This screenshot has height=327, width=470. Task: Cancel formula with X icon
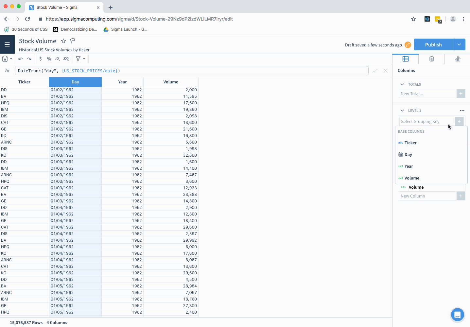(x=386, y=71)
